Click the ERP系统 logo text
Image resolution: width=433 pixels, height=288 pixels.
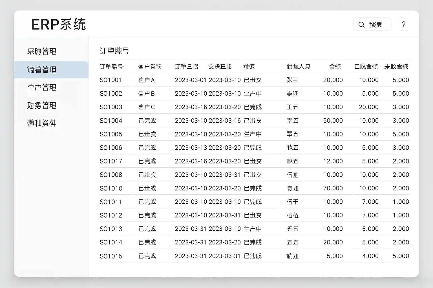click(x=59, y=24)
